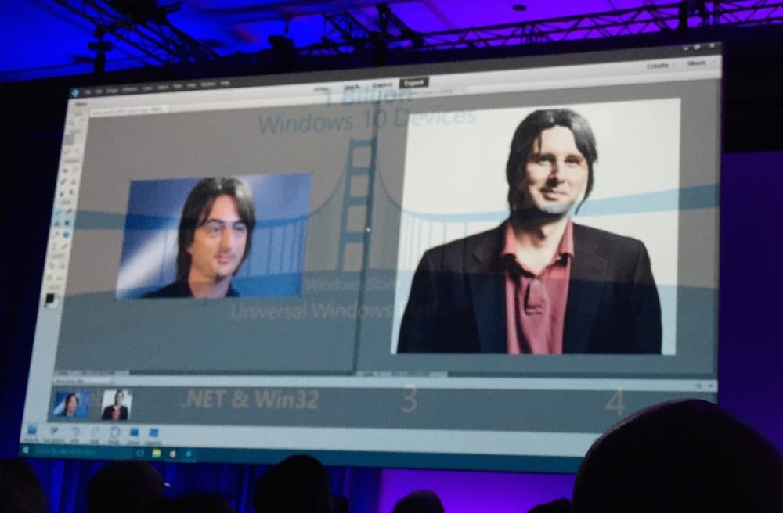This screenshot has height=513, width=783.
Task: Click the Open button at top left
Action: [x=81, y=104]
